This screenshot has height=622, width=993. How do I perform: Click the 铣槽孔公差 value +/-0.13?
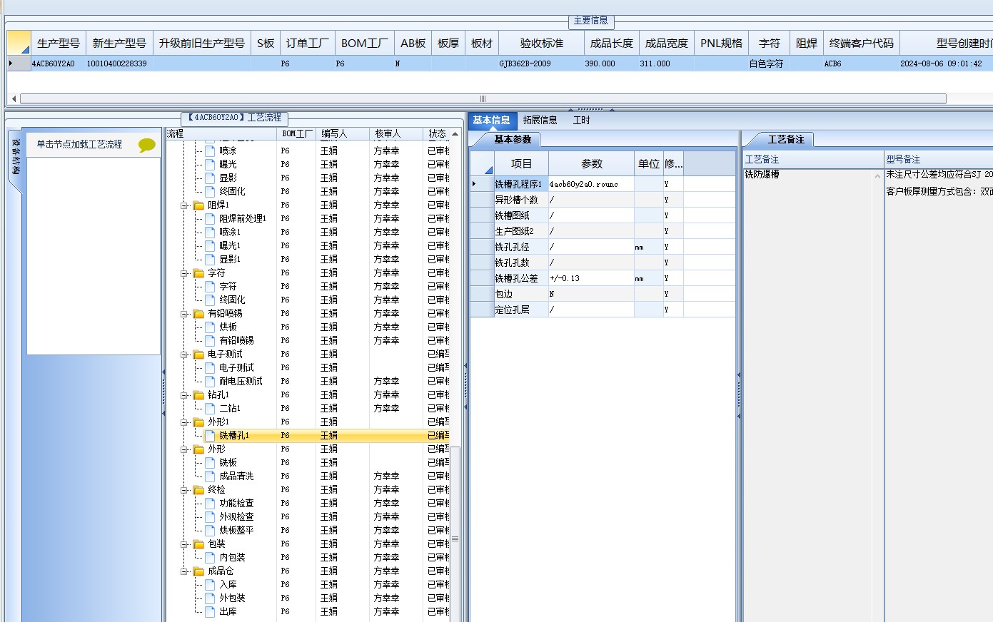click(591, 278)
